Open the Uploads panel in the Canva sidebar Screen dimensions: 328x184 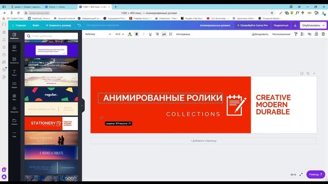pos(14,109)
